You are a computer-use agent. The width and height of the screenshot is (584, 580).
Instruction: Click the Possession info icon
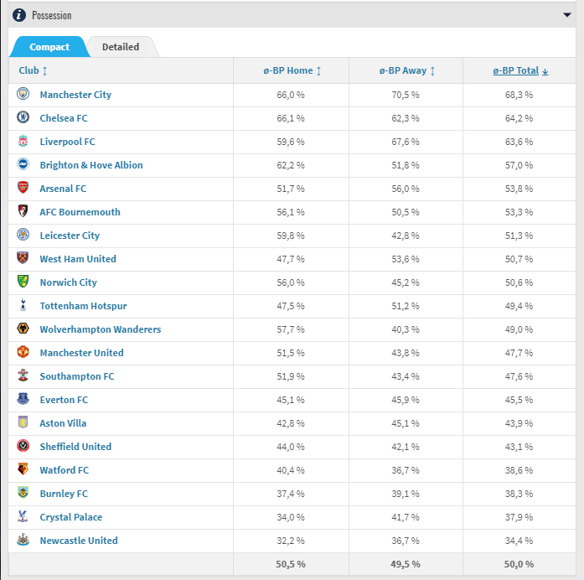19,15
